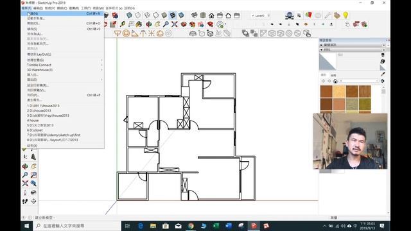Click the home icon in materials browser
The height and width of the screenshot is (231, 411).
(x=335, y=81)
